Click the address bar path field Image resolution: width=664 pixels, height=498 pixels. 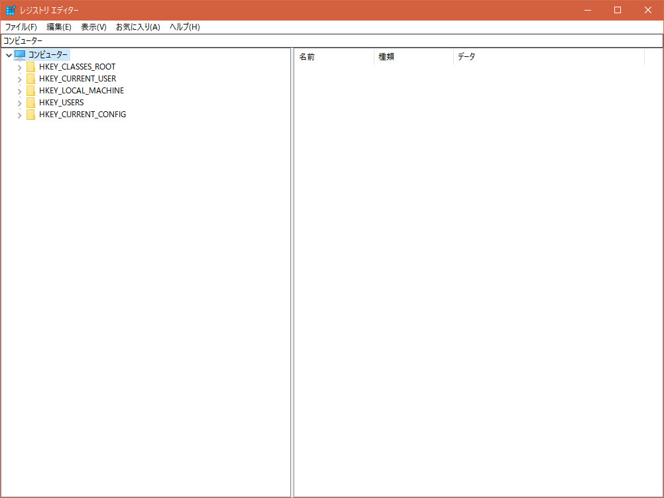click(331, 41)
